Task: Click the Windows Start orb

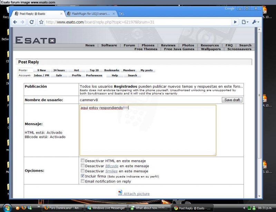Action: coord(8,208)
